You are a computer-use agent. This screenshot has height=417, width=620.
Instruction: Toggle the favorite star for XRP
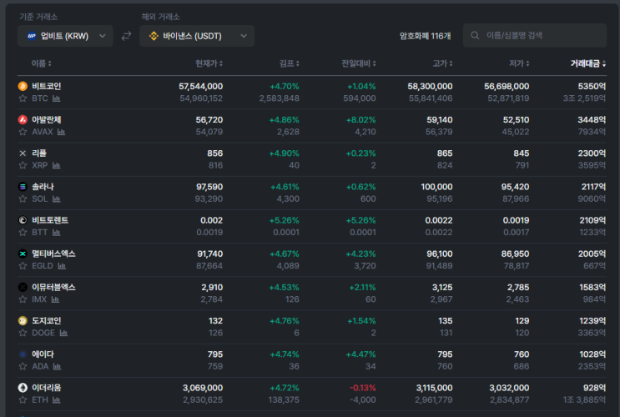[23, 165]
